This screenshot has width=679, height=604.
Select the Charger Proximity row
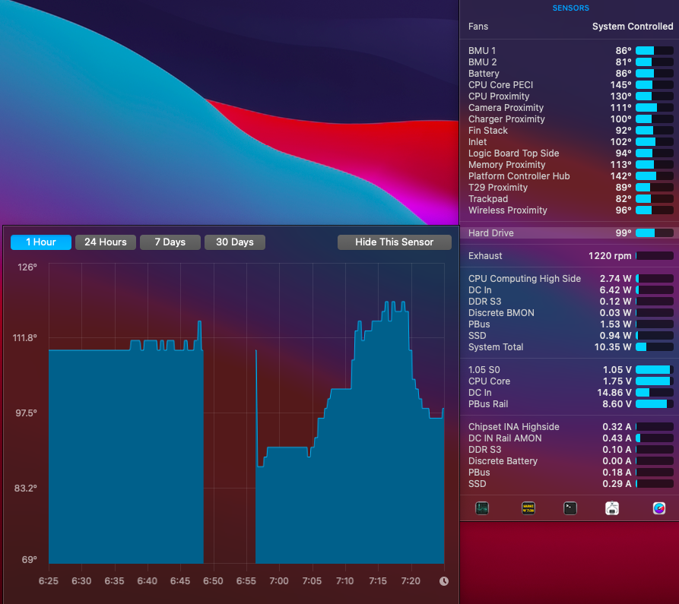click(570, 119)
